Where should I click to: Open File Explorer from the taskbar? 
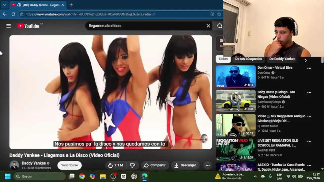pos(103,176)
